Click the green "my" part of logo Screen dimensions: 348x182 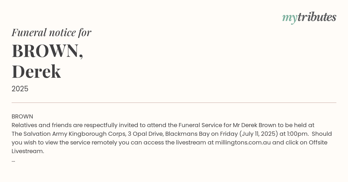(x=289, y=18)
